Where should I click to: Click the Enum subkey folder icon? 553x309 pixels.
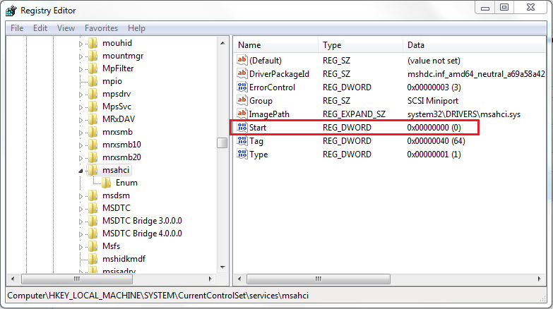coord(106,183)
